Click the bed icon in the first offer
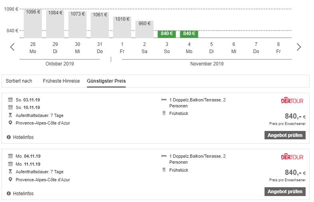 point(164,100)
